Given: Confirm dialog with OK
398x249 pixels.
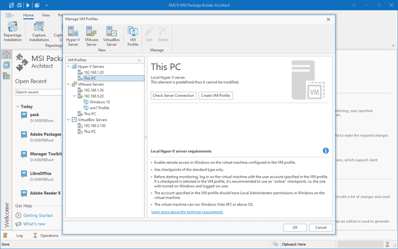Looking at the screenshot, I should 295,228.
